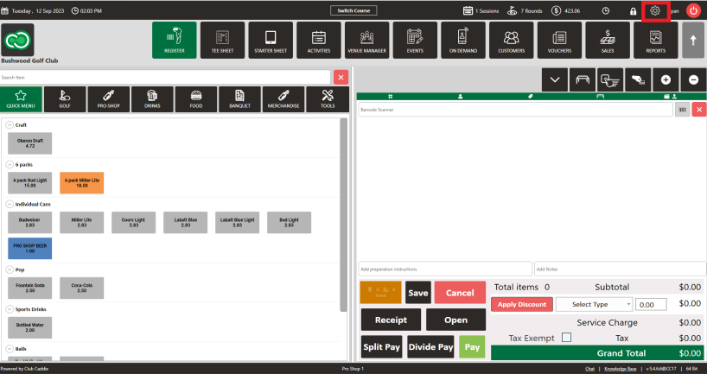Click the cash hand icon button
Image resolution: width=707 pixels, height=374 pixels.
(x=638, y=79)
